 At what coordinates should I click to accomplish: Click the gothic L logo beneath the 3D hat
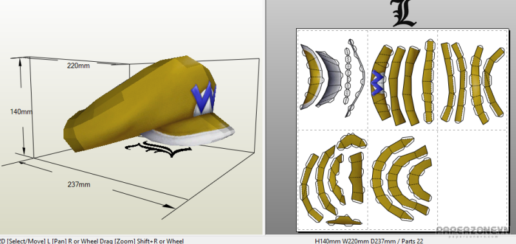pos(158,150)
